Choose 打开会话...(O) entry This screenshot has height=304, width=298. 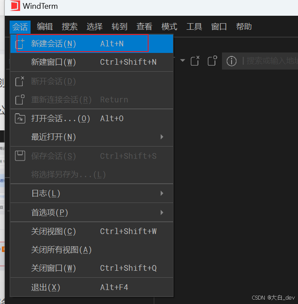[92, 119]
